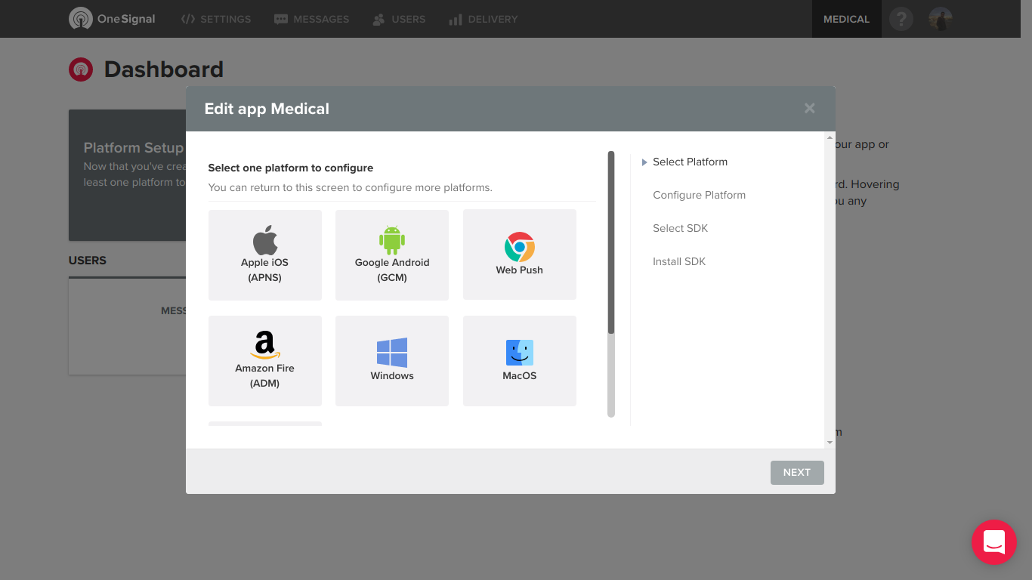This screenshot has height=580, width=1032.
Task: Click the platform list scrollbar thumb
Action: click(x=611, y=242)
